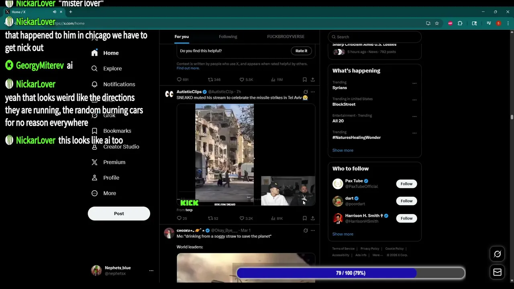Share the post with 11M views
The image size is (514, 289).
pos(313,79)
